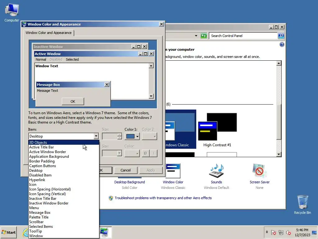318x239 pixels.
Task: Toggle the Italic font button
Action: tap(153, 153)
